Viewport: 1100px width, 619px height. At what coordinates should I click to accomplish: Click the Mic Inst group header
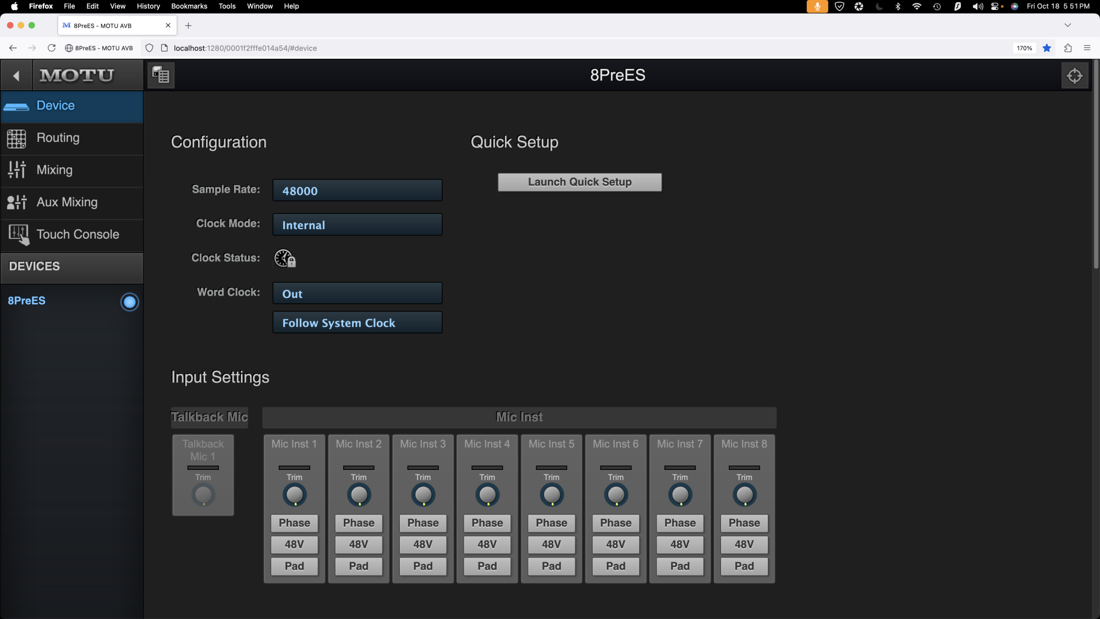(x=519, y=418)
